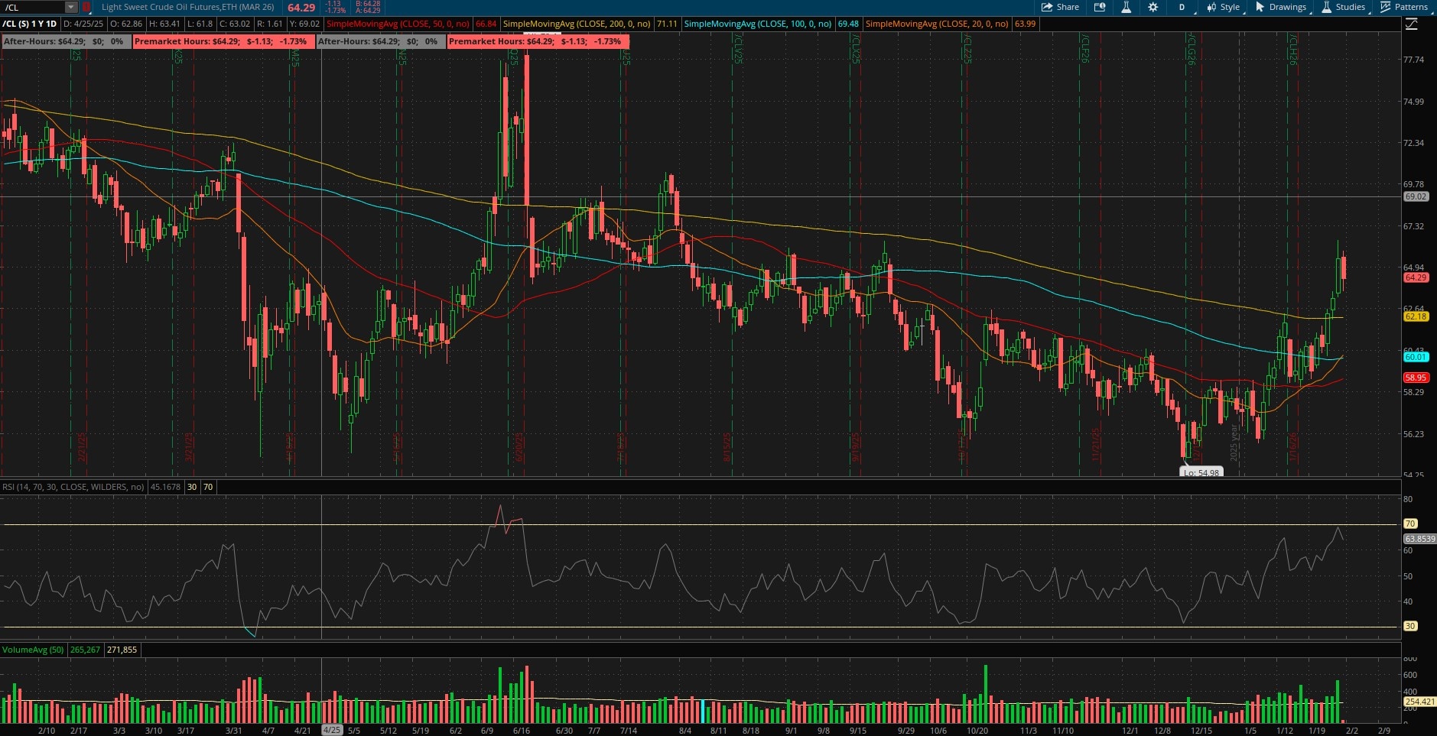The height and width of the screenshot is (736, 1437).
Task: Toggle the RSI 30 level button
Action: tap(192, 487)
